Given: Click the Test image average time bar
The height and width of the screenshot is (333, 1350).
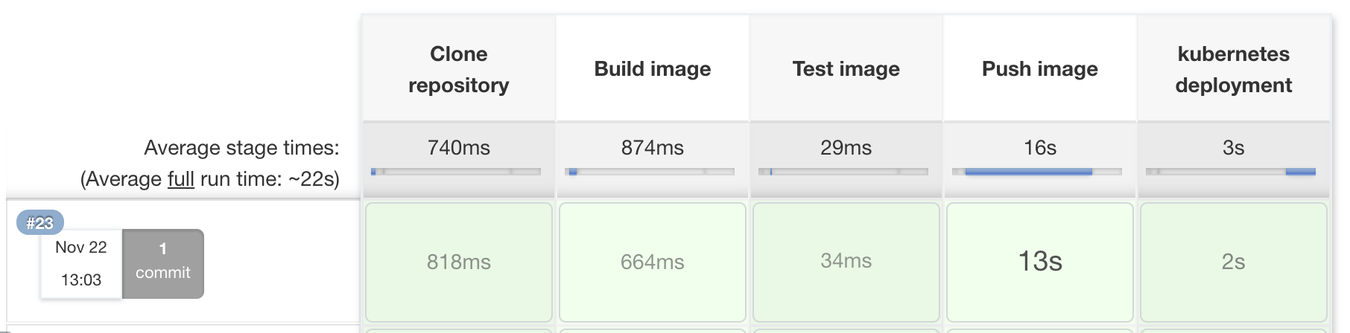Looking at the screenshot, I should (x=843, y=172).
